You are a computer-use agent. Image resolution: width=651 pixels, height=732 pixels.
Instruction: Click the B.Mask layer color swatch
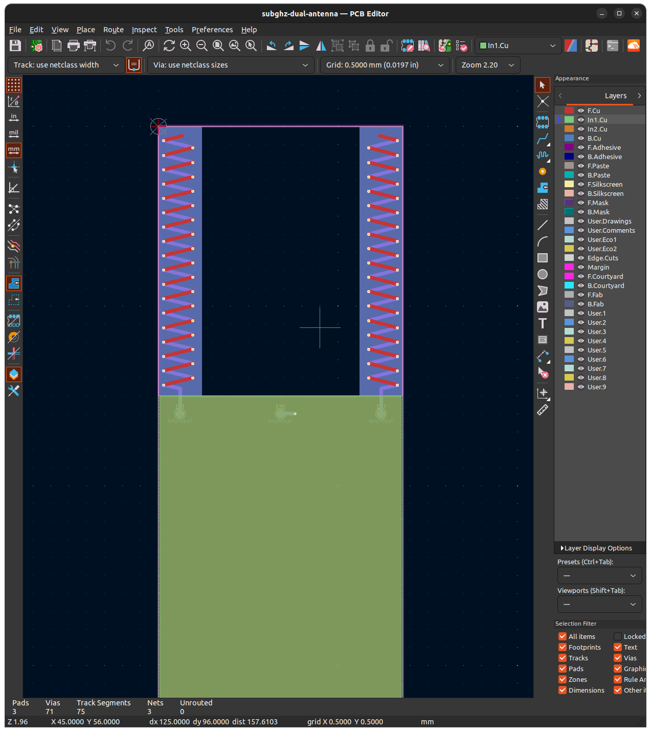[x=569, y=212]
